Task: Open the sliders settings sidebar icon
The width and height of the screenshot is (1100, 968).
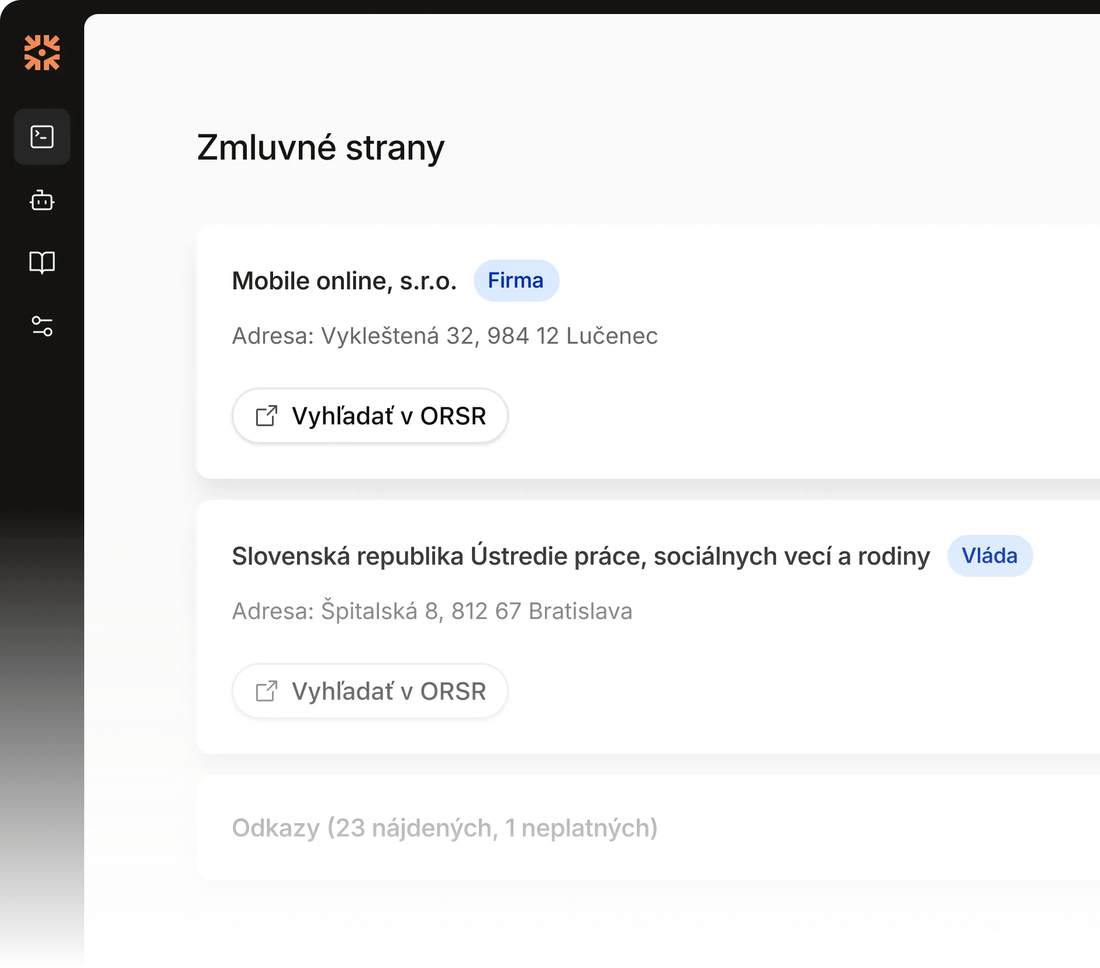Action: click(42, 326)
